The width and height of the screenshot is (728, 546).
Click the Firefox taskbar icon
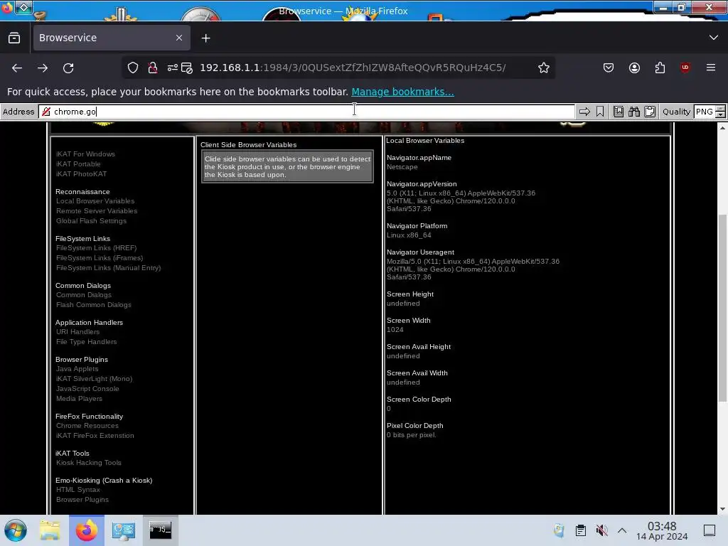[87, 530]
